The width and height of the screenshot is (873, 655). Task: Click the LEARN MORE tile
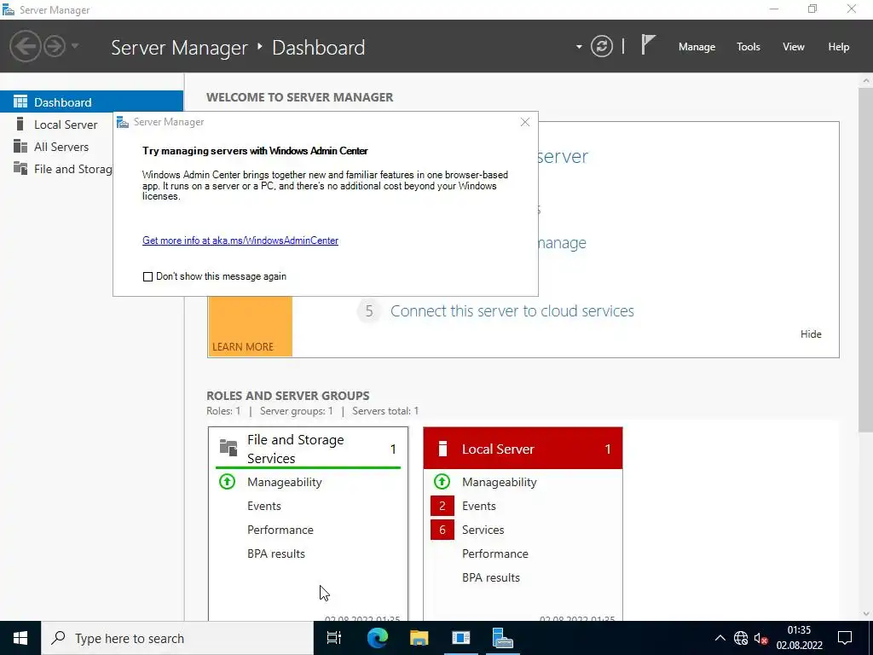(x=250, y=327)
